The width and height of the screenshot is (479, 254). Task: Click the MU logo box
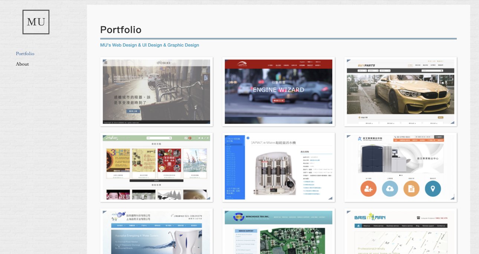[x=36, y=22]
